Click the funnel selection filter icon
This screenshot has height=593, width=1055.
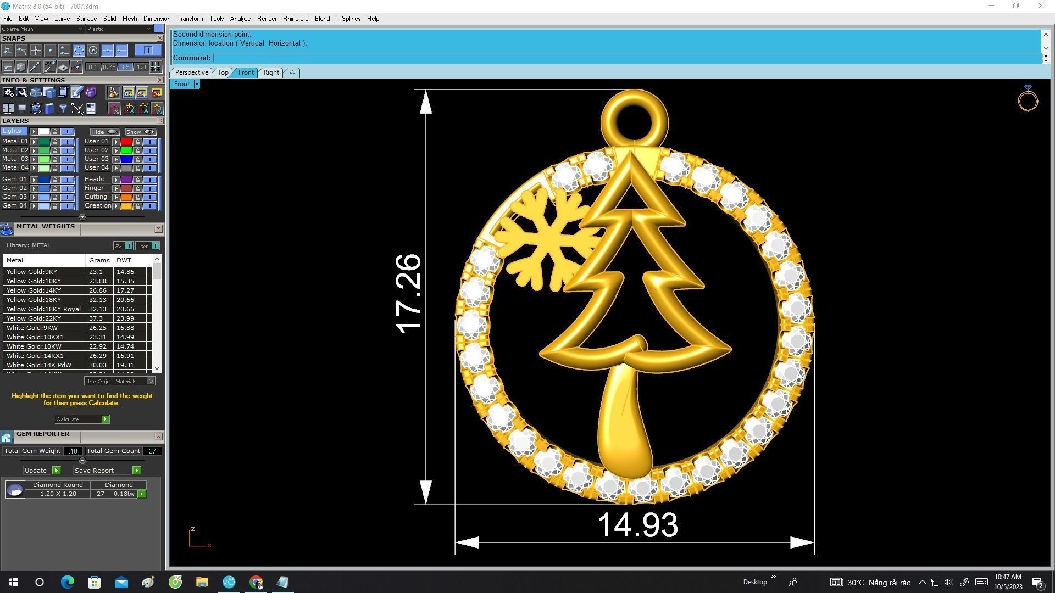point(63,109)
